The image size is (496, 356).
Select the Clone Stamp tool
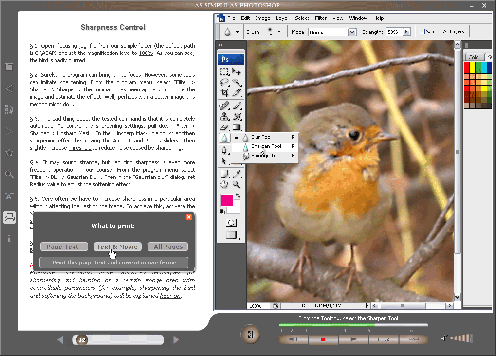(224, 116)
